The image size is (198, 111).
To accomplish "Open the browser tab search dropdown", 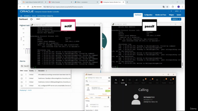I will pos(20,2).
